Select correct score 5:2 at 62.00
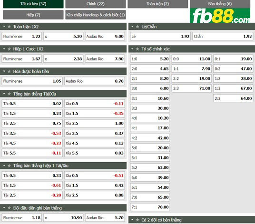This screenshot has height=224, width=255. click(x=150, y=167)
